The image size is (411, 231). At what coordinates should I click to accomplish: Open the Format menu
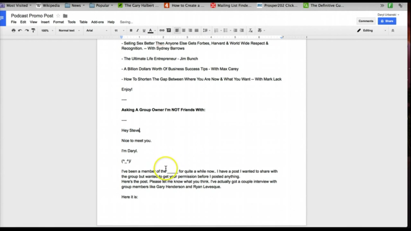pos(58,22)
